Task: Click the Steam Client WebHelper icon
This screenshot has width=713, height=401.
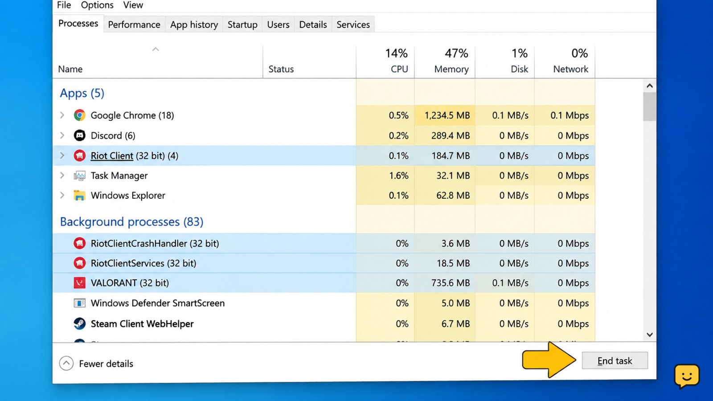Action: point(80,323)
